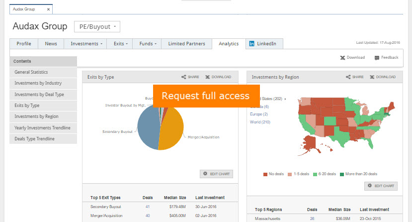412x222 pixels.
Task: Open the Feedback link
Action: point(390,57)
